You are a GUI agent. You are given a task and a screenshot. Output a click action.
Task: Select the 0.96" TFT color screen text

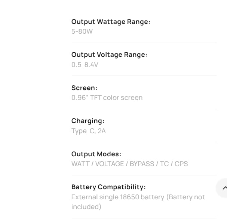click(107, 98)
